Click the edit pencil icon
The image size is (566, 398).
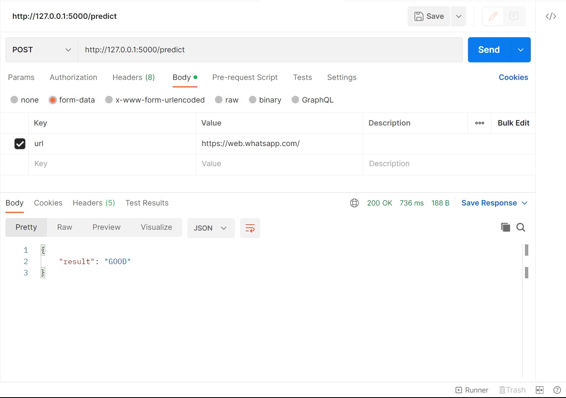(x=493, y=16)
